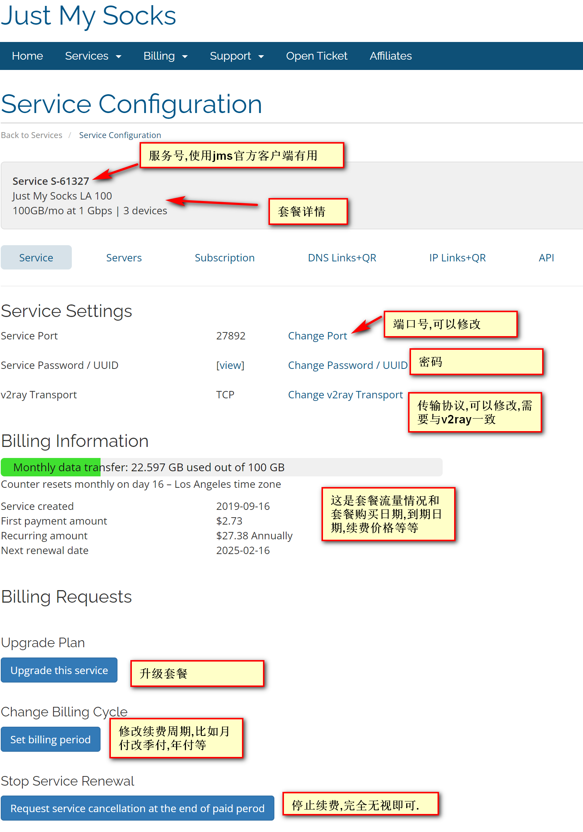Screen dimensions: 583x832
Task: Click the 100GB/mo at 1 Gbps plan details
Action: [x=90, y=211]
